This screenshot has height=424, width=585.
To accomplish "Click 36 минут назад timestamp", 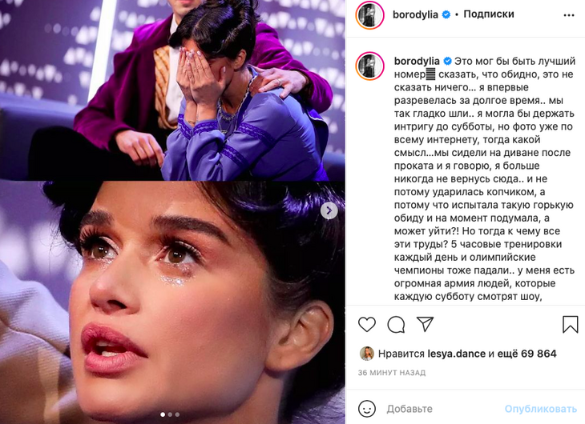I will 391,373.
